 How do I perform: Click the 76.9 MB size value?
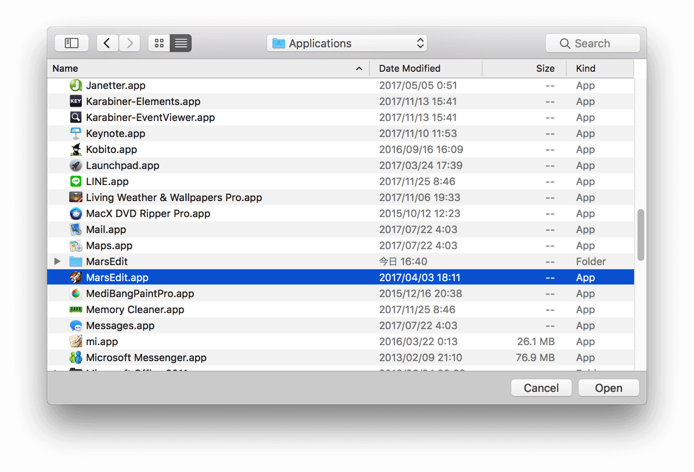[x=535, y=357]
